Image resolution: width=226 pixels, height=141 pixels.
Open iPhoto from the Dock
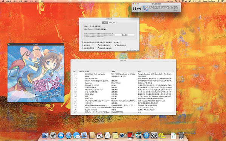click(x=138, y=135)
